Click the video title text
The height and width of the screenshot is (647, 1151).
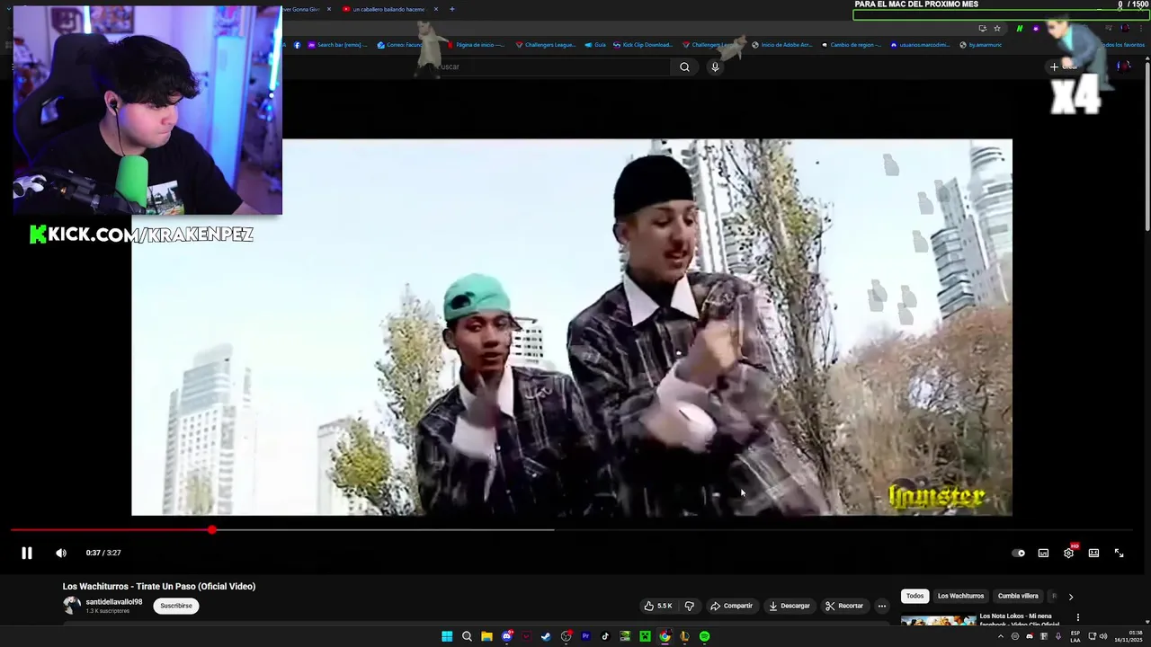tap(159, 586)
